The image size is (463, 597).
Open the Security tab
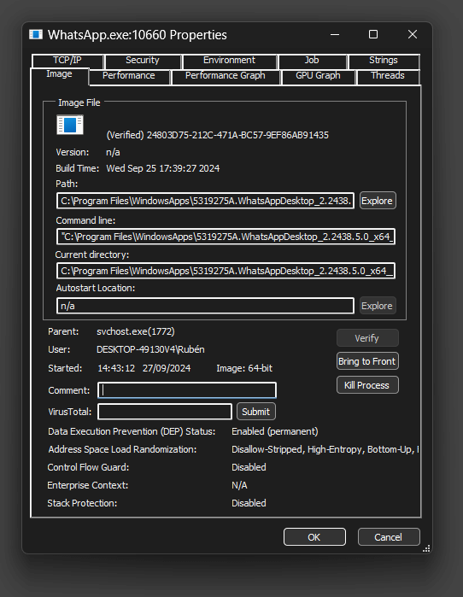[x=143, y=60]
